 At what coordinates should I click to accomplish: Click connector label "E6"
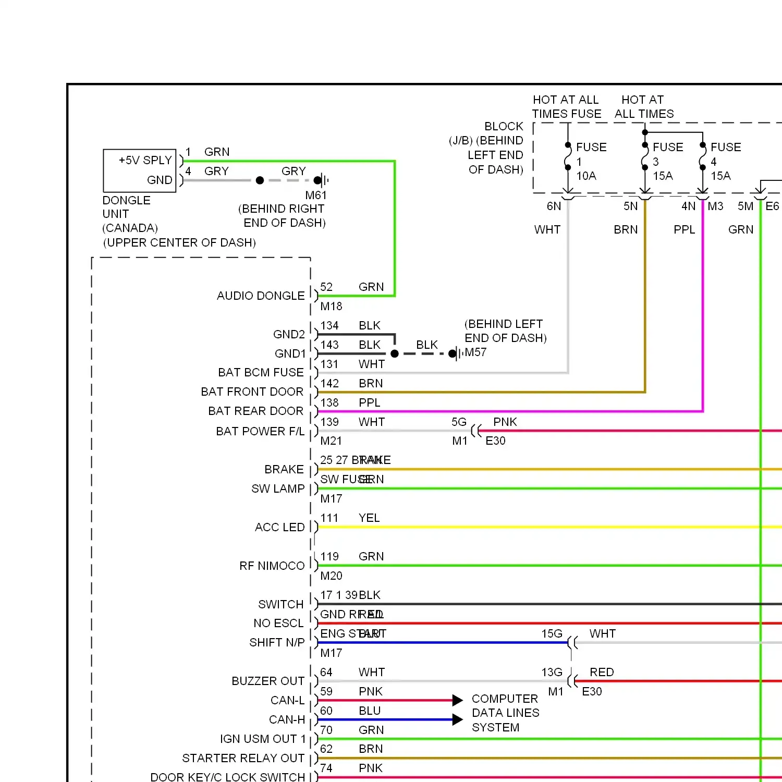pos(772,206)
